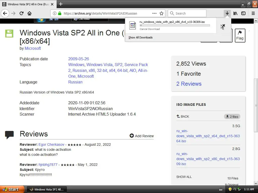Click the download progress bar
Viewport: 258px width, 193px height.
point(175,25)
